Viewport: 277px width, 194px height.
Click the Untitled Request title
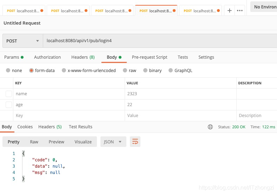pyautogui.click(x=22, y=23)
